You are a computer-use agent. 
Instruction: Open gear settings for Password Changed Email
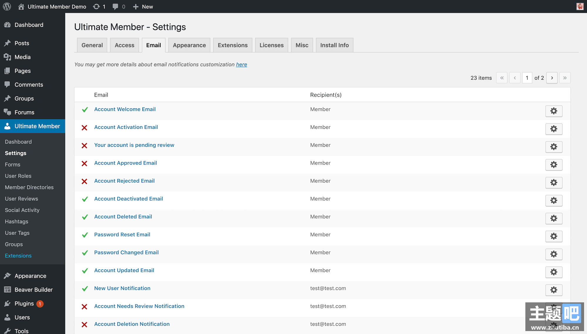(x=554, y=254)
